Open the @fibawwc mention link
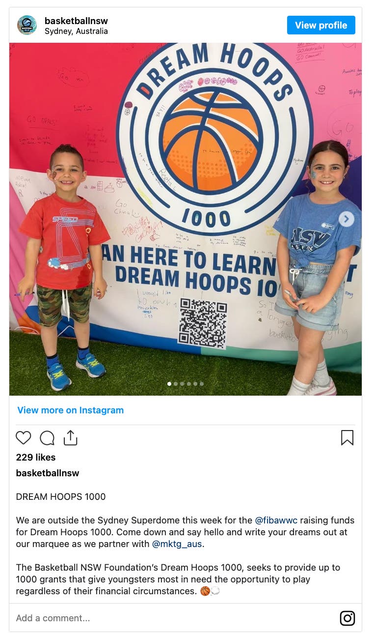The height and width of the screenshot is (636, 374). (276, 520)
